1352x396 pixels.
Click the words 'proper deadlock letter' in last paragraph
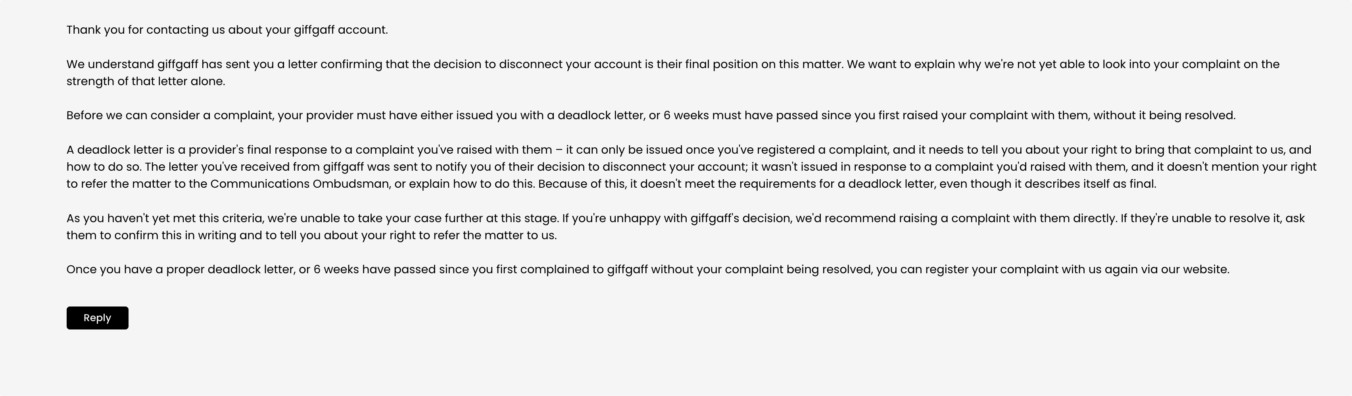(230, 269)
